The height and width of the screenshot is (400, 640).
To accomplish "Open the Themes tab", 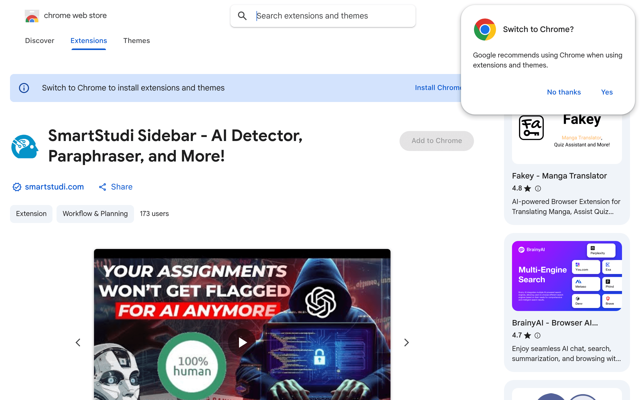I will [x=136, y=41].
